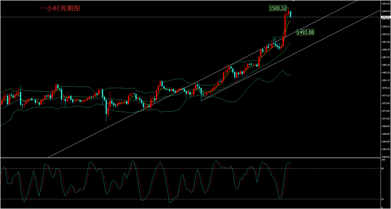Click the 1460.85 label on the price axis
This screenshot has height=209, width=391.
point(385,157)
